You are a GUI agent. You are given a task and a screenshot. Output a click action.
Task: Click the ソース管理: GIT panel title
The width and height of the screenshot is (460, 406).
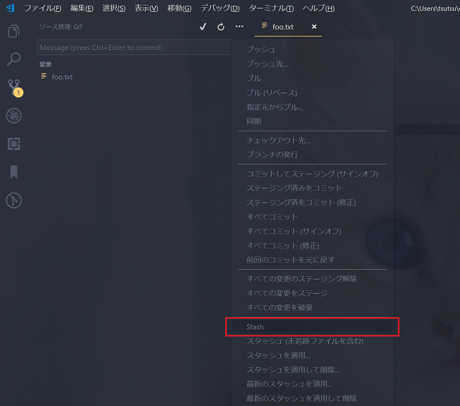[61, 27]
